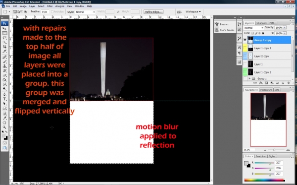The image size is (297, 185).
Task: Expand the Group 1 folder
Action: tap(249, 78)
